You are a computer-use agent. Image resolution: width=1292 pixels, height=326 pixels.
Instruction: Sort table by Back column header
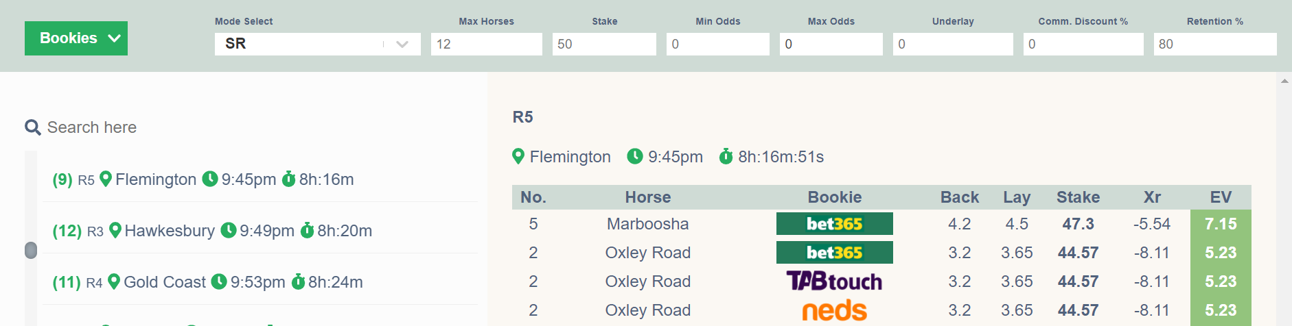tap(959, 197)
